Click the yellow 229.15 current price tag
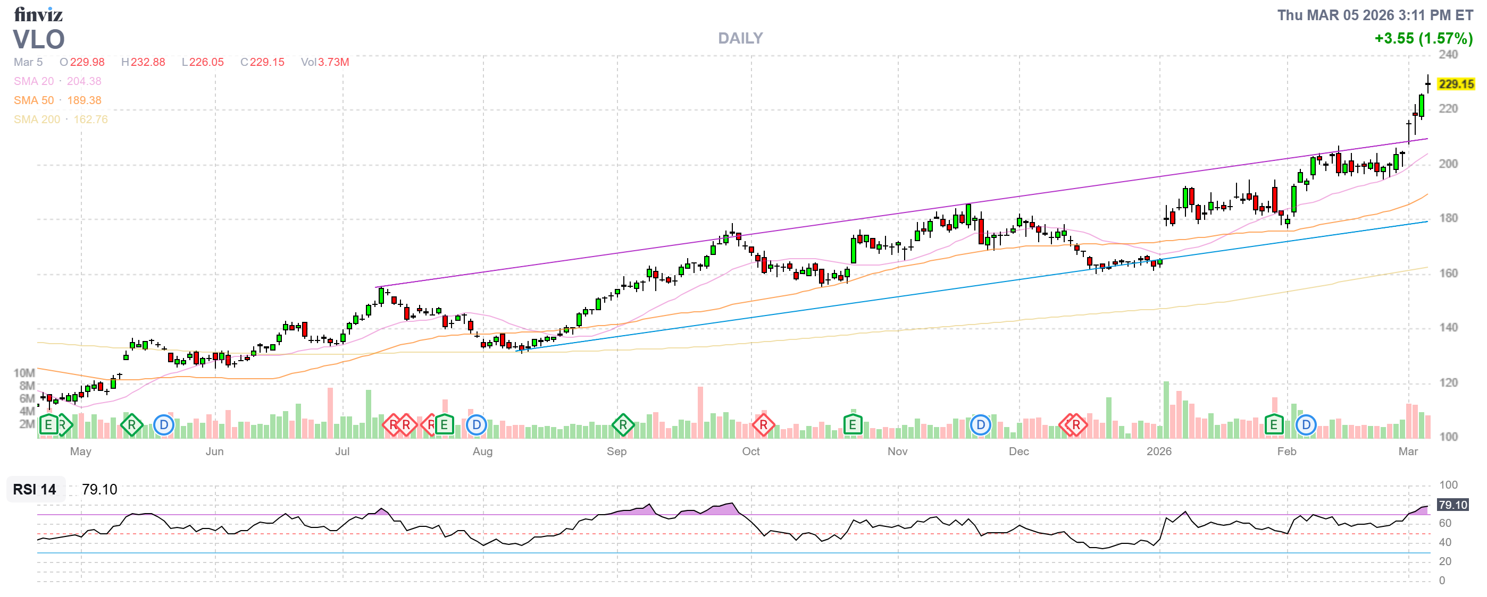 coord(1455,84)
